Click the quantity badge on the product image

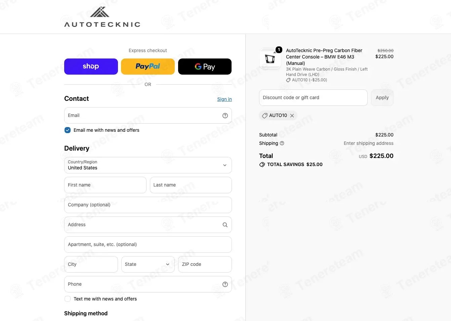279,50
